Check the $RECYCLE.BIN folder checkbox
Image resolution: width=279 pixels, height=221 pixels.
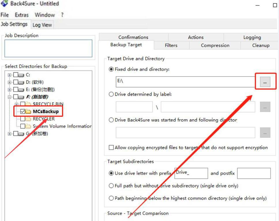(x=23, y=104)
